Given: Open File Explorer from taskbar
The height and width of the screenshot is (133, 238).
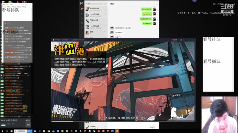Looking at the screenshot, I should [x=44, y=131].
